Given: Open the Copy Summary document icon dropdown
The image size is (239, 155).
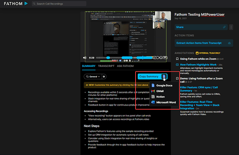Looking at the screenshot, I should (164, 76).
